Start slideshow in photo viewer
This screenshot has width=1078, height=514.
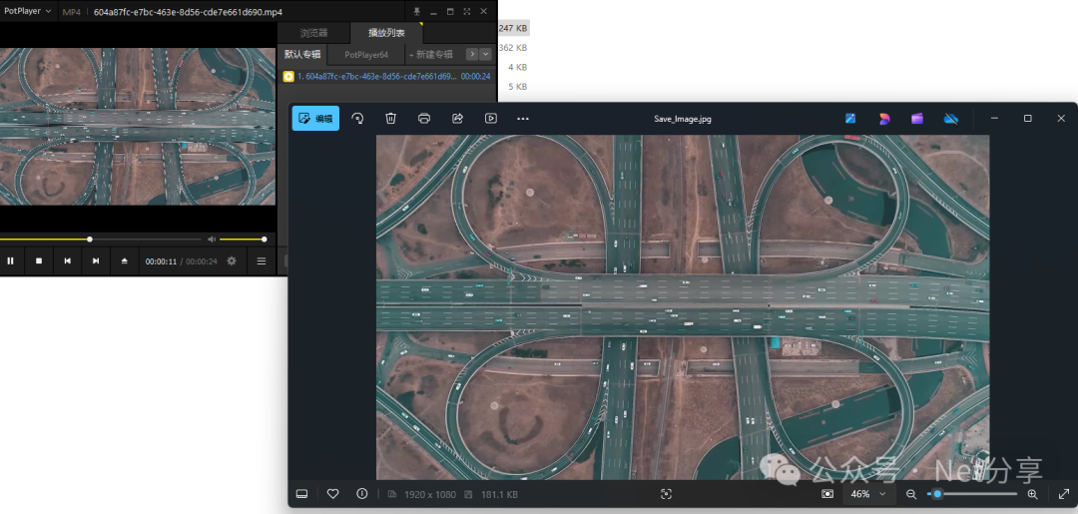(x=491, y=119)
